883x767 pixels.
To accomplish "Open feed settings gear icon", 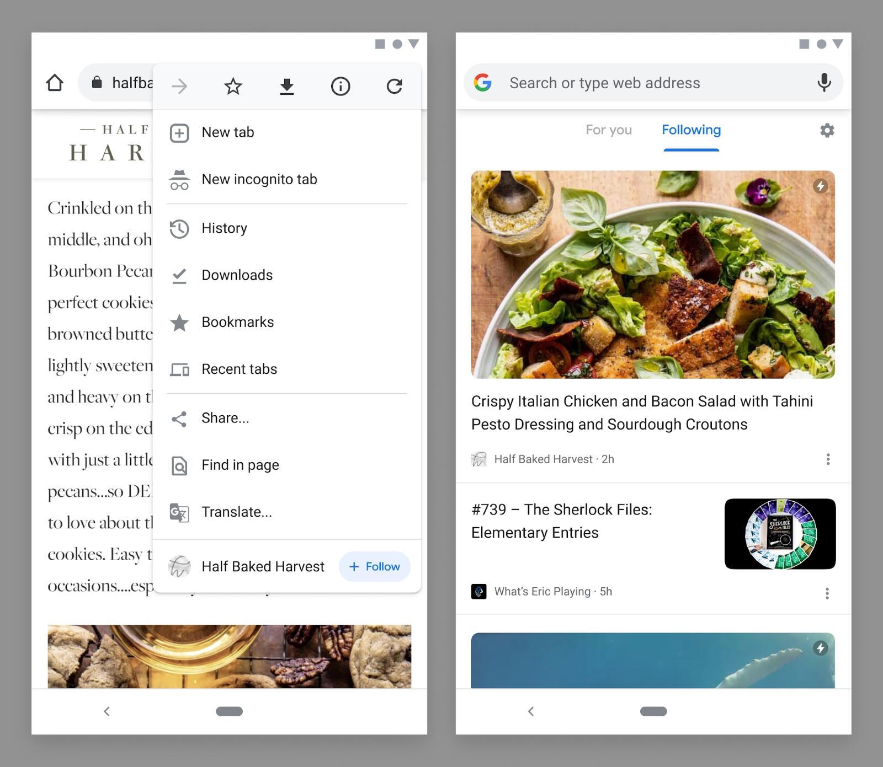I will [827, 131].
